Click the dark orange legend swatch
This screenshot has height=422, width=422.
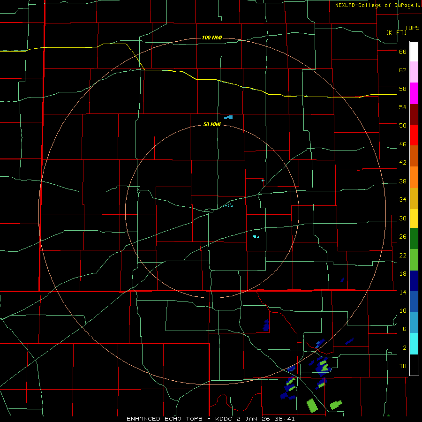pyautogui.click(x=414, y=156)
